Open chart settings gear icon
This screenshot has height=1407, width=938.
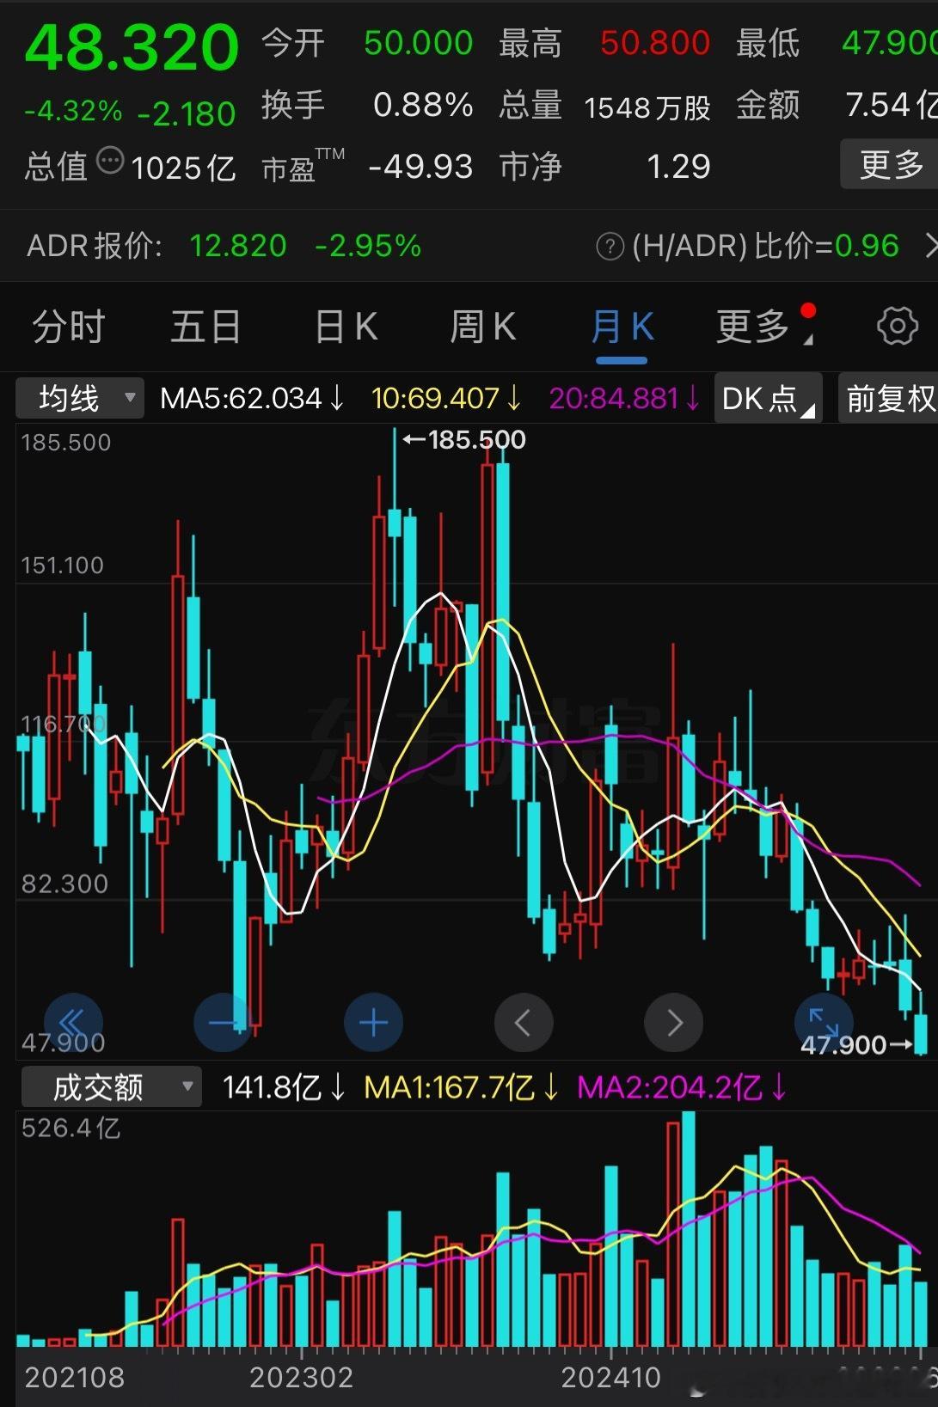[897, 327]
